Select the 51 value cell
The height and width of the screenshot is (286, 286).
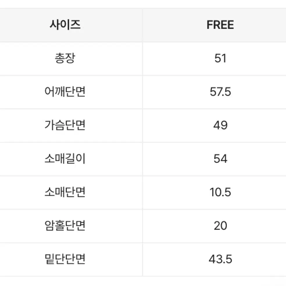[x=220, y=58]
